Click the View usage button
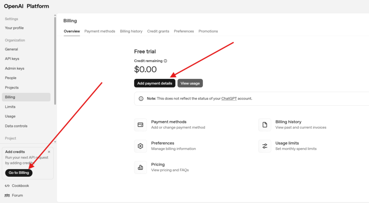Image resolution: width=369 pixels, height=203 pixels. coord(190,83)
